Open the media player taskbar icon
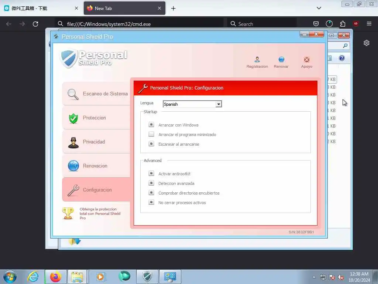Screen dimensions: 378x284 100,277
